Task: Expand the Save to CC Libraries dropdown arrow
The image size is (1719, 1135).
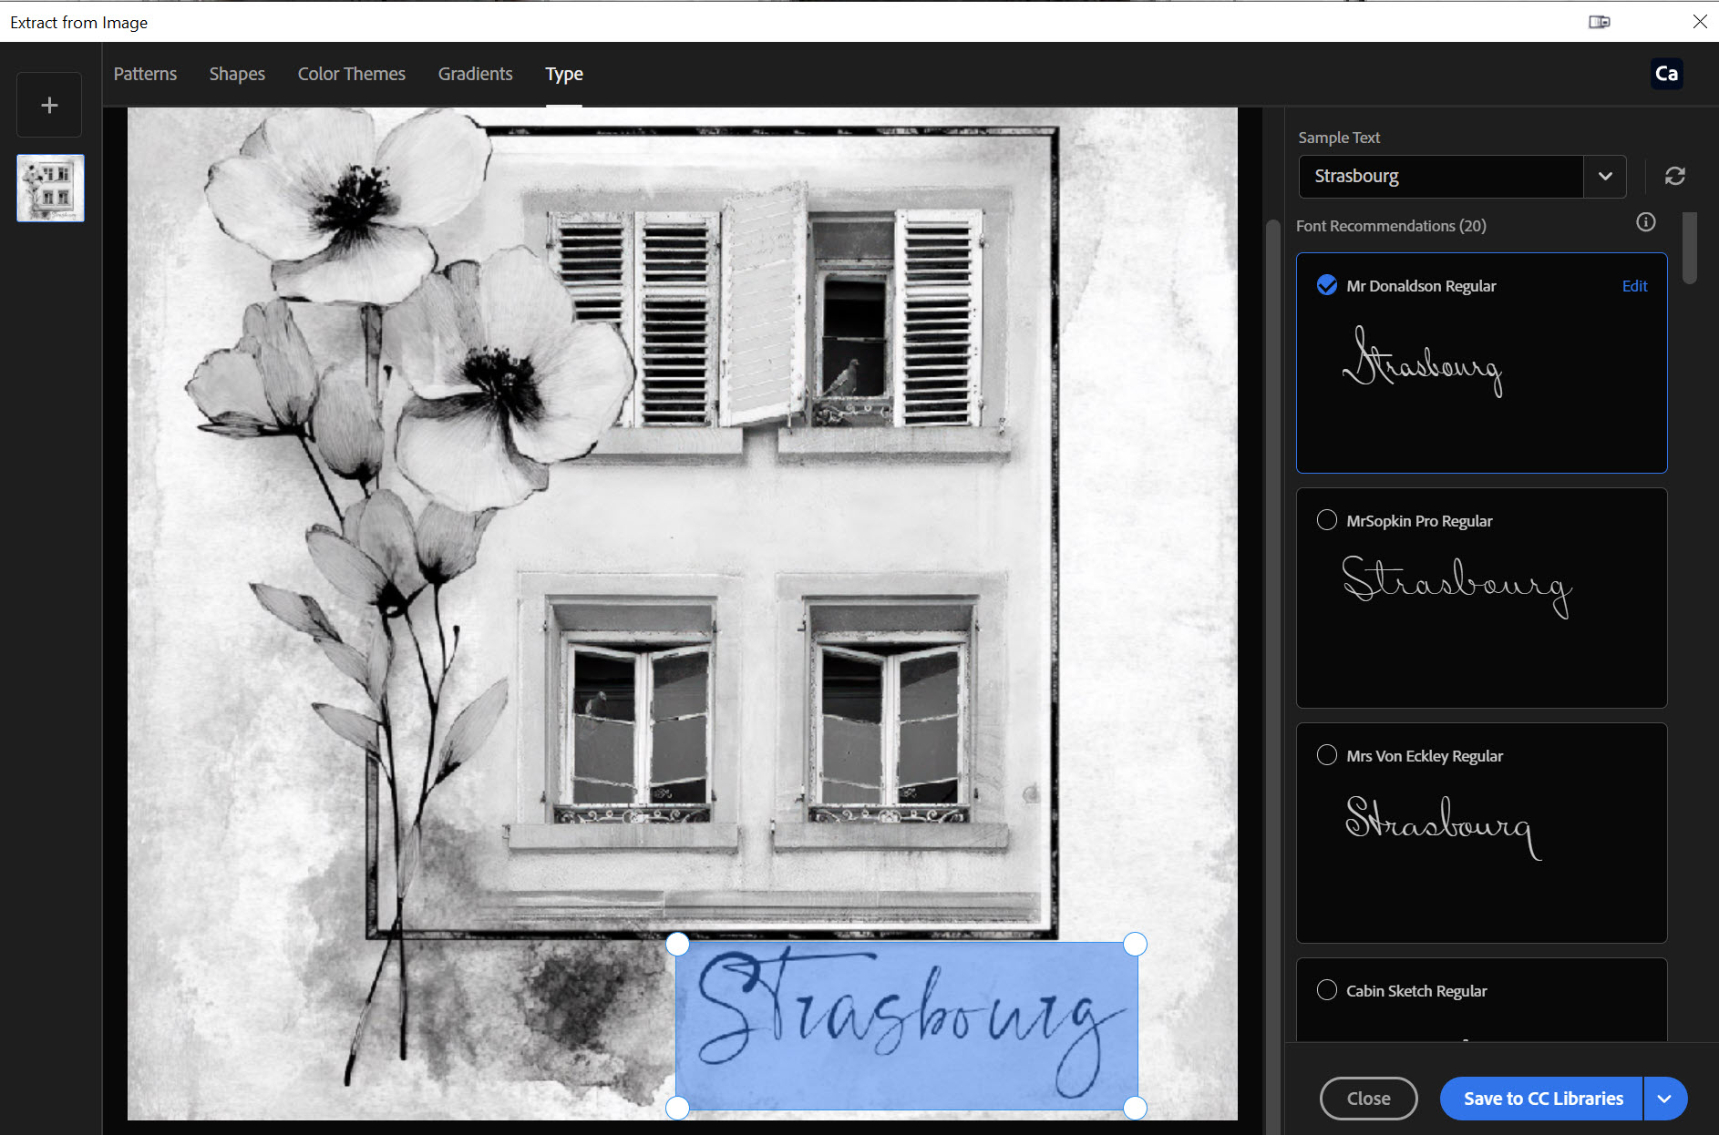Action: pyautogui.click(x=1665, y=1099)
